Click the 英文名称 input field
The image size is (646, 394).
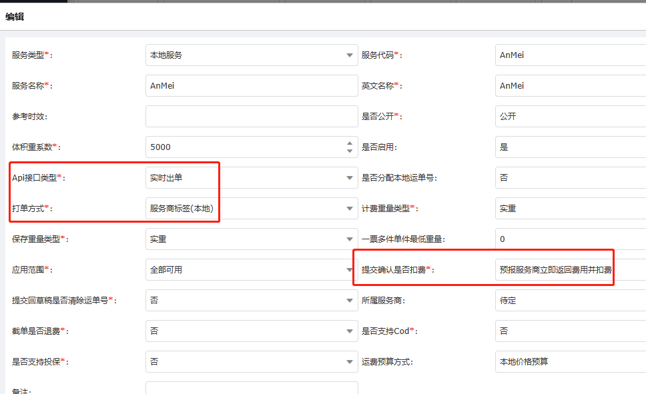(571, 86)
